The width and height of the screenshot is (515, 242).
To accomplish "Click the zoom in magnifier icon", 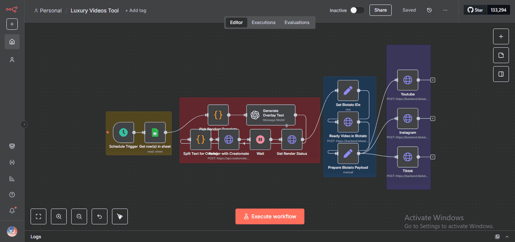I will pos(59,216).
